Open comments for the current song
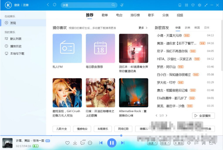The width and height of the screenshot is (223, 150). pyautogui.click(x=82, y=143)
